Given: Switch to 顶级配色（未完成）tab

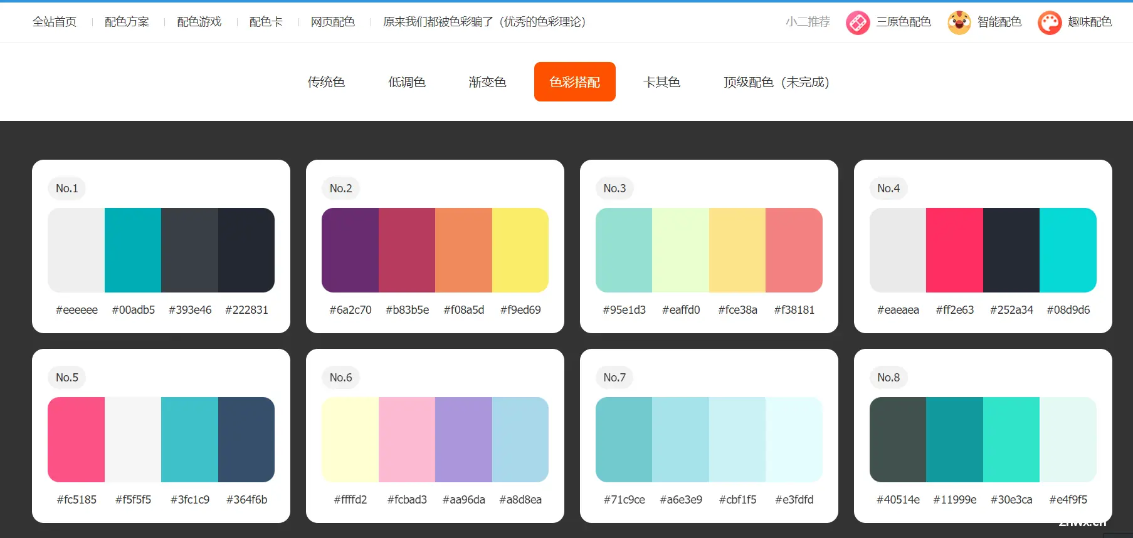Looking at the screenshot, I should click(x=776, y=82).
